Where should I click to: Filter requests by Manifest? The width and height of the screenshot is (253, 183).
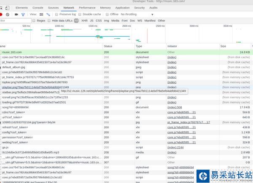(x=150, y=21)
